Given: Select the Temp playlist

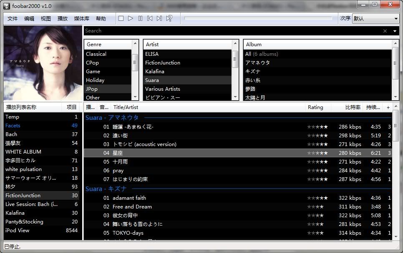Looking at the screenshot, I should click(42, 117).
